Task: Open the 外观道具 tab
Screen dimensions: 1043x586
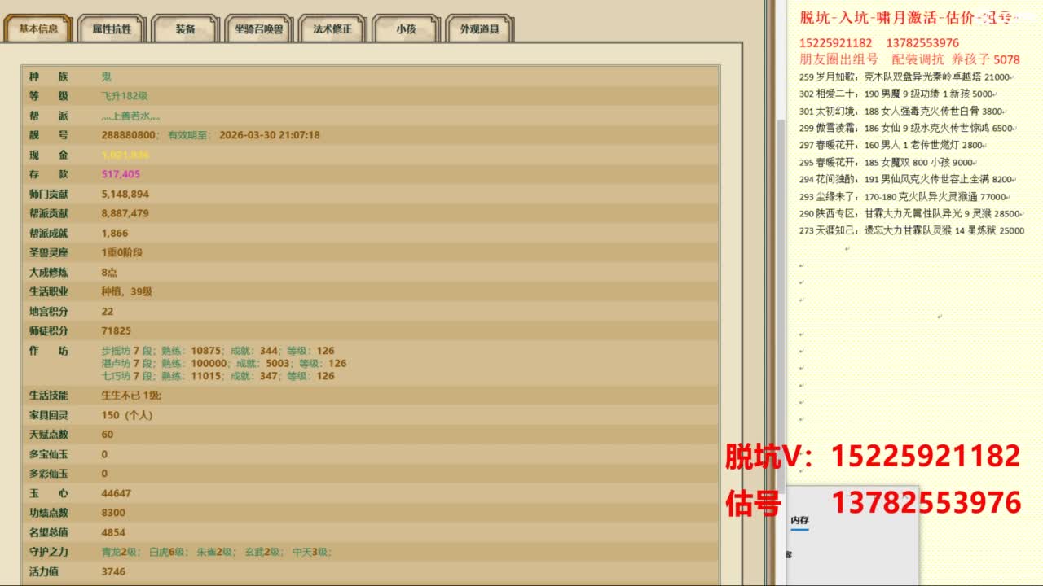Action: coord(480,29)
